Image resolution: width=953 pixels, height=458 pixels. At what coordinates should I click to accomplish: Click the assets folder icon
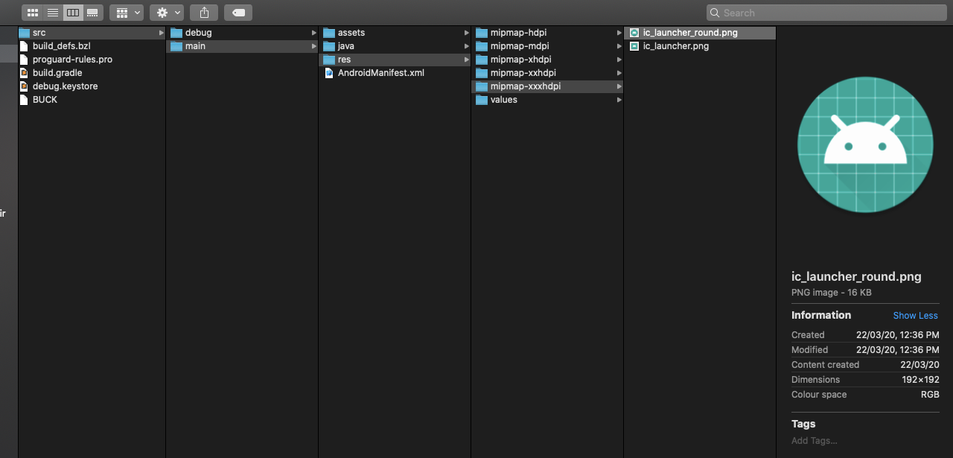point(329,33)
